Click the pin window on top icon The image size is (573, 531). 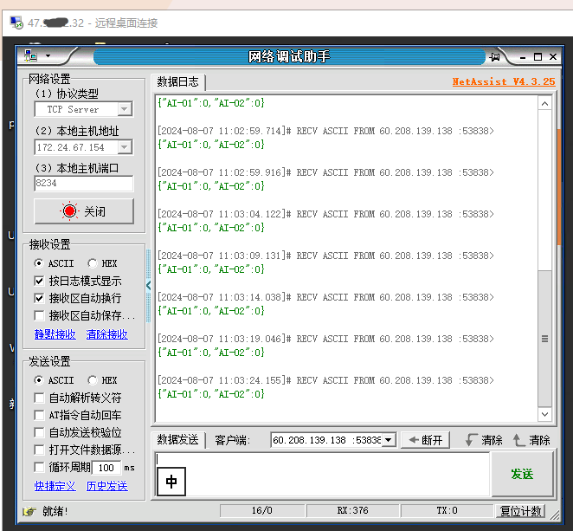click(496, 57)
